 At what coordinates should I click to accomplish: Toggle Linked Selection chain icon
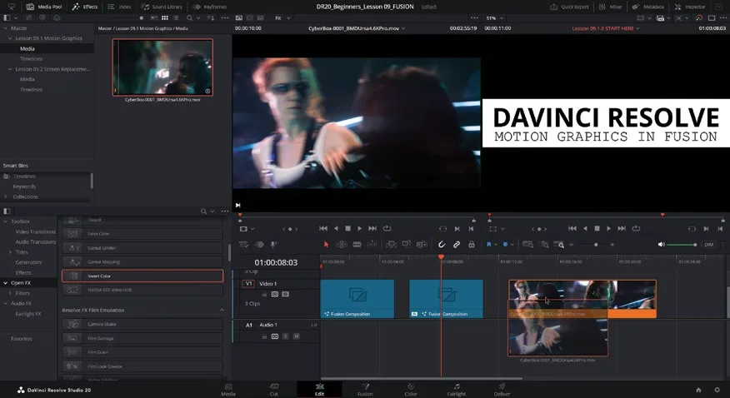457,245
